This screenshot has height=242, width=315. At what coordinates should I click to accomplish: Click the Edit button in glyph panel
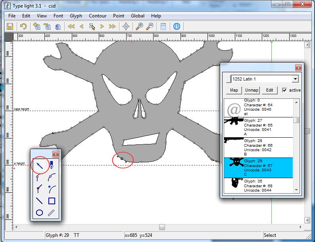[269, 90]
